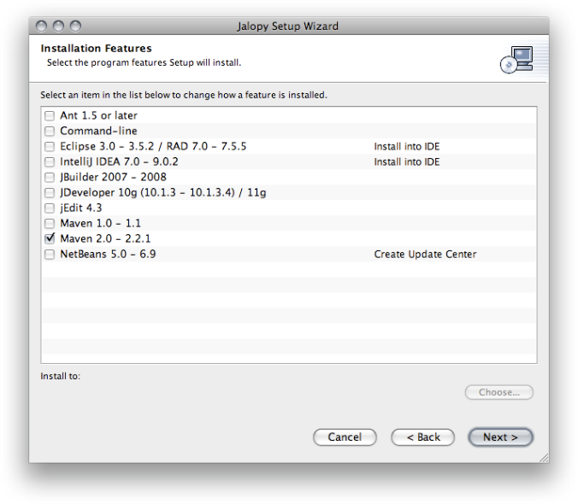Select the 'Maven 1.0 - 1.1' row text
The image size is (578, 504).
click(100, 224)
